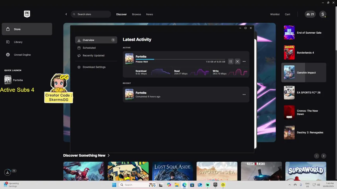Viewport: 337px width, 189px height.
Task: Switch to the Browse tab
Action: click(x=136, y=14)
